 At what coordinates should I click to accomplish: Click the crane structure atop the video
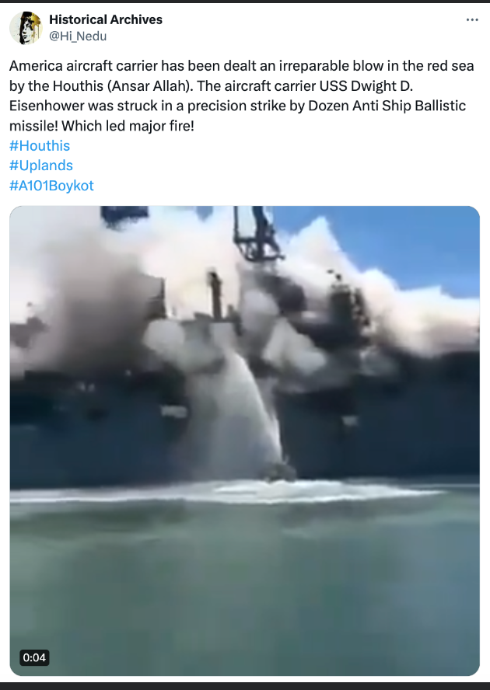[x=257, y=233]
